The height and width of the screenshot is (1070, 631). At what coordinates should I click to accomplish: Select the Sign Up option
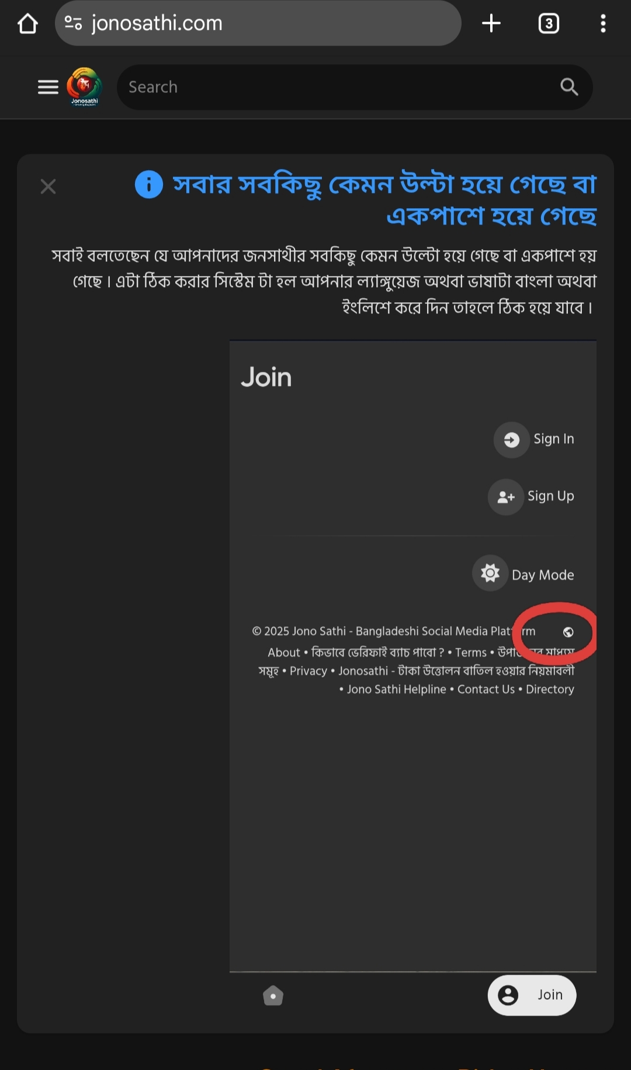pyautogui.click(x=532, y=496)
